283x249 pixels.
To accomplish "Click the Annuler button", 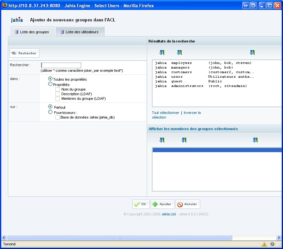I will point(188,204).
